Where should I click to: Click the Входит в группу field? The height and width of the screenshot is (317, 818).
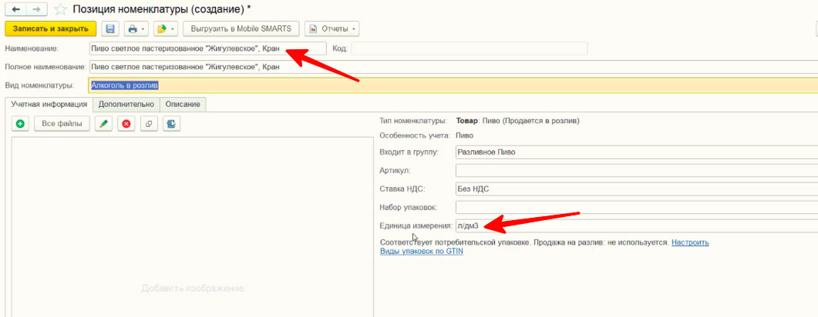tap(637, 152)
